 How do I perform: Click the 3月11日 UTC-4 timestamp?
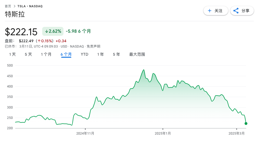(39, 46)
